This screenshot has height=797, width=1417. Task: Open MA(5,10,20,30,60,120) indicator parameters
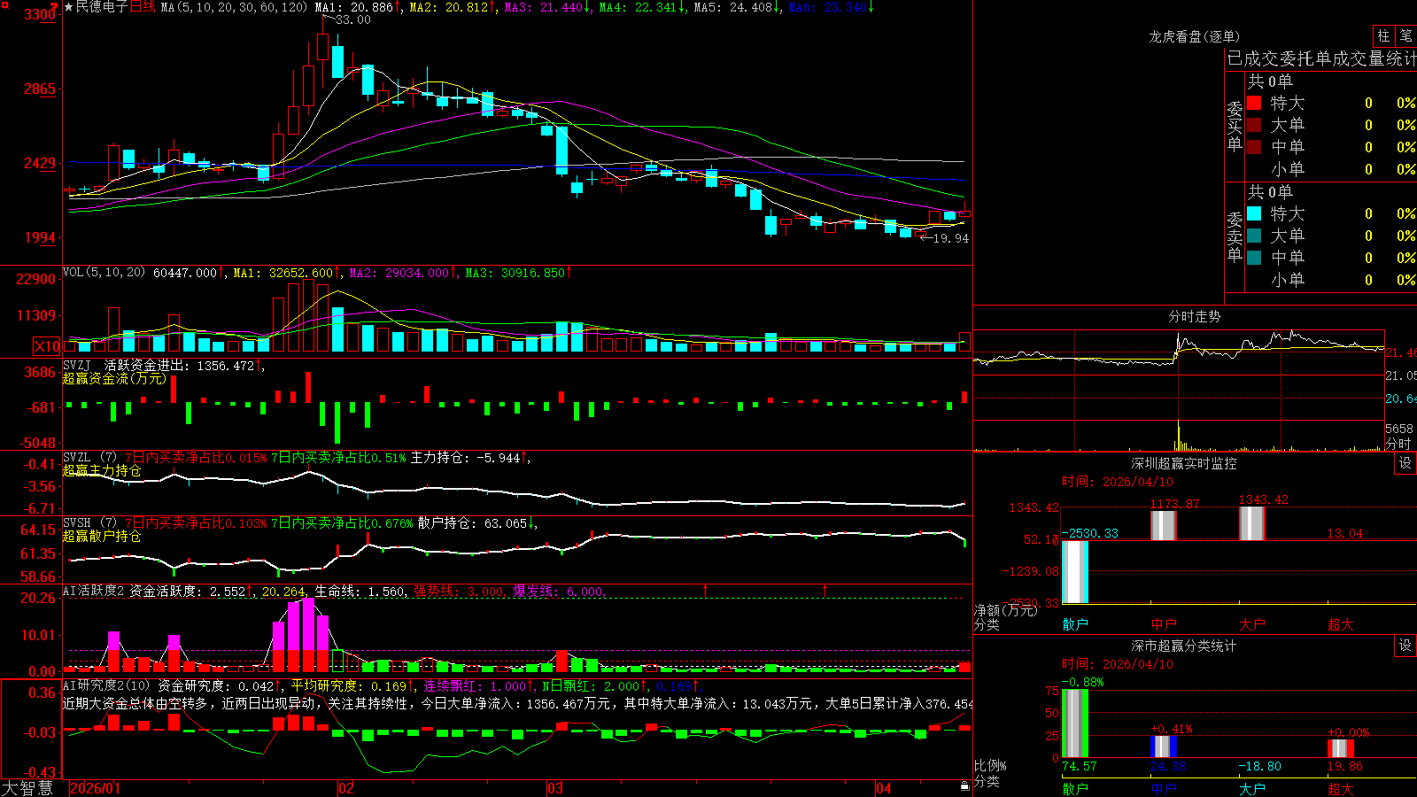[x=234, y=7]
